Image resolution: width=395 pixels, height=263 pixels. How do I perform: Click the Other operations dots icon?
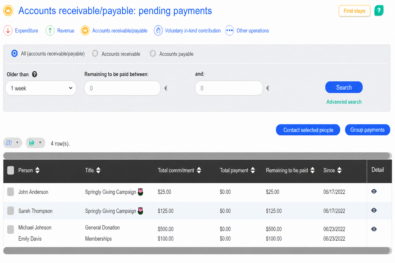pyautogui.click(x=229, y=31)
